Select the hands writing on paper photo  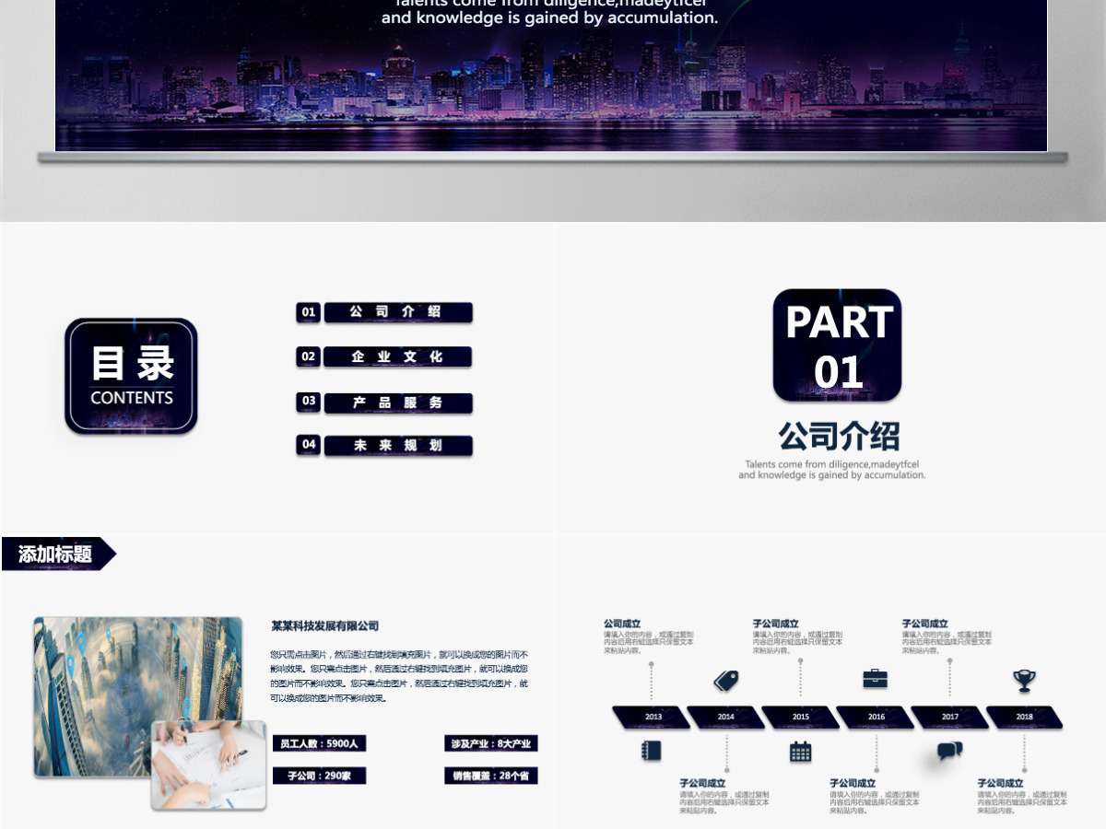pyautogui.click(x=208, y=765)
